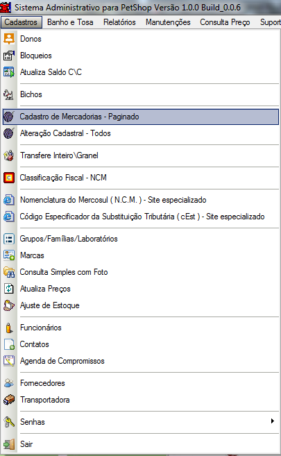Expand the Senhas submenu arrow
Image resolution: width=281 pixels, height=456 pixels.
click(x=272, y=421)
